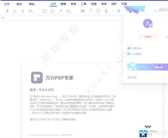Click the 专业版 badge button
This screenshot has height=138, width=168.
tap(148, 37)
